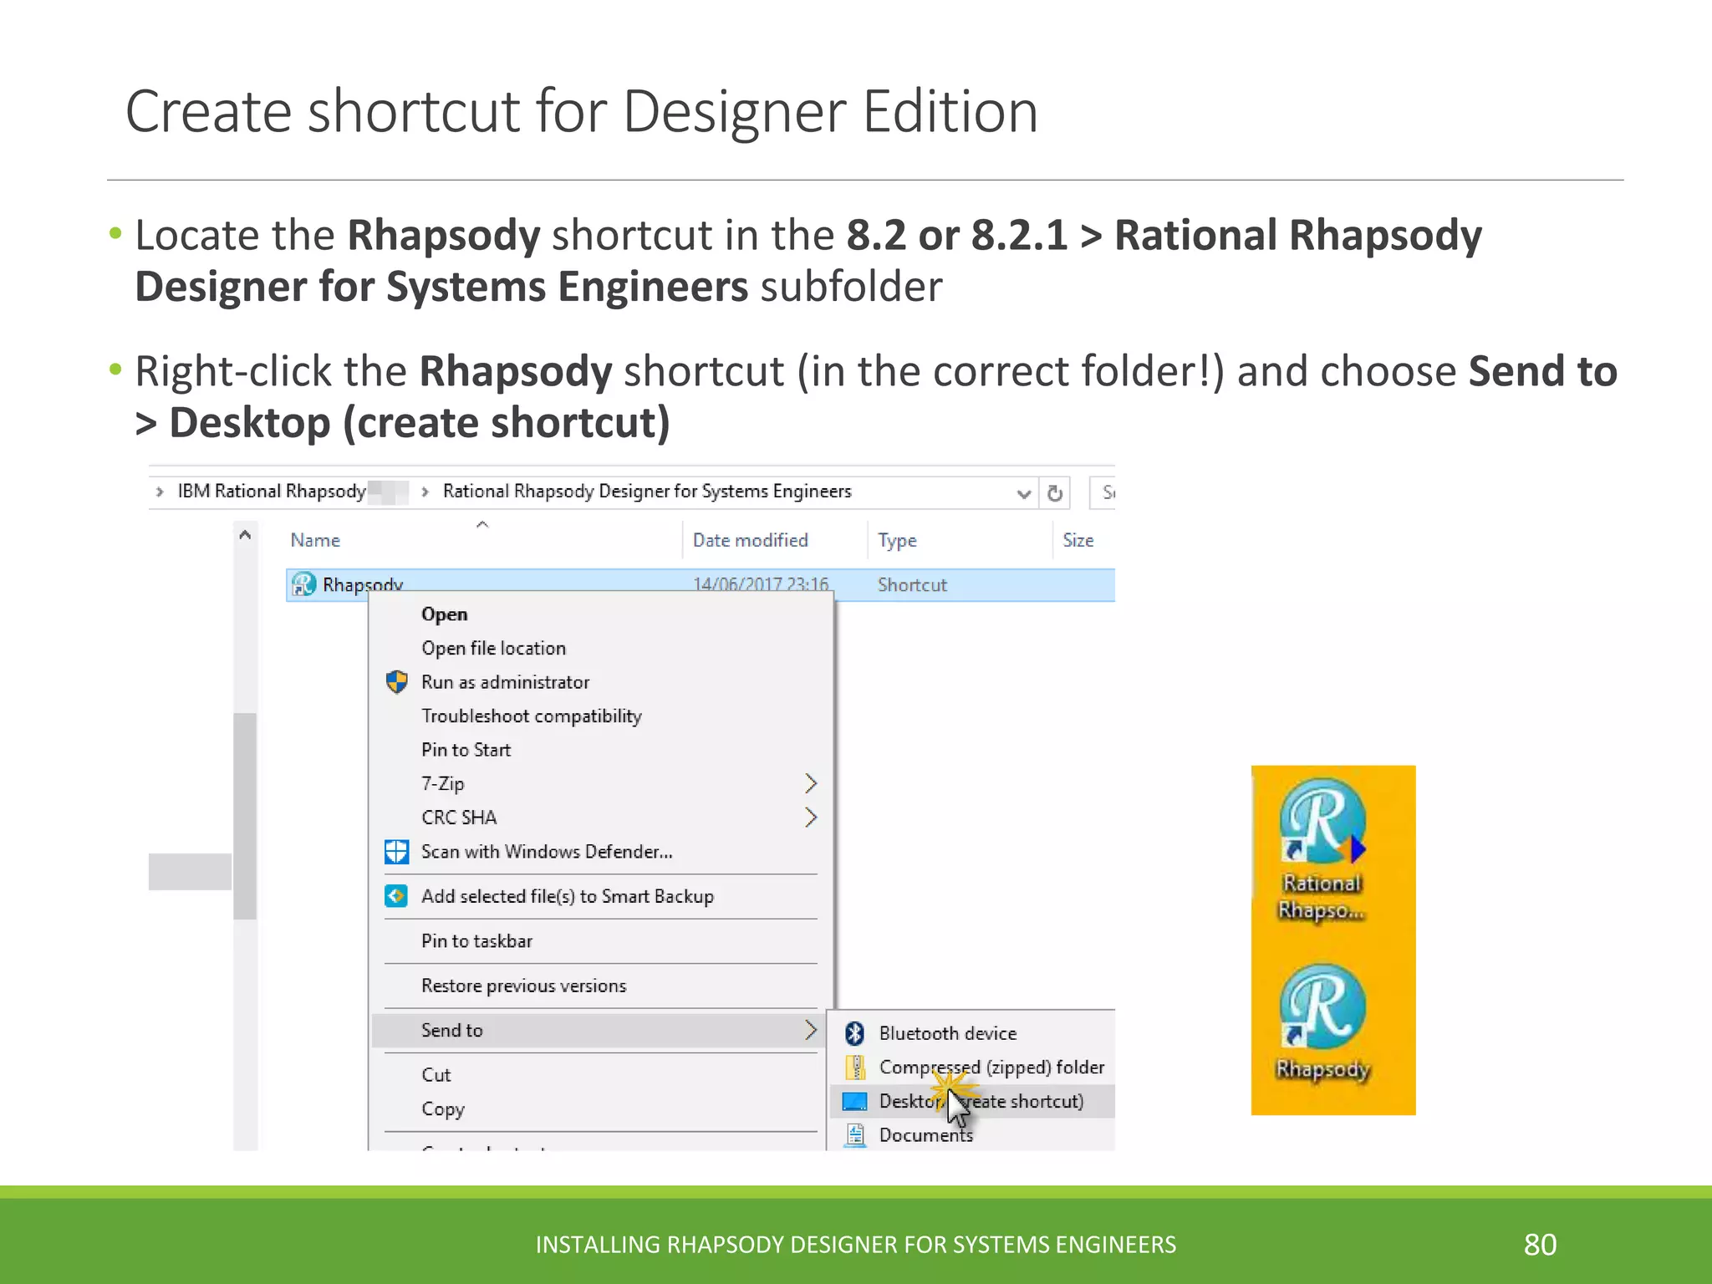Click the Refresh button in address bar
The width and height of the screenshot is (1712, 1284).
1055,493
